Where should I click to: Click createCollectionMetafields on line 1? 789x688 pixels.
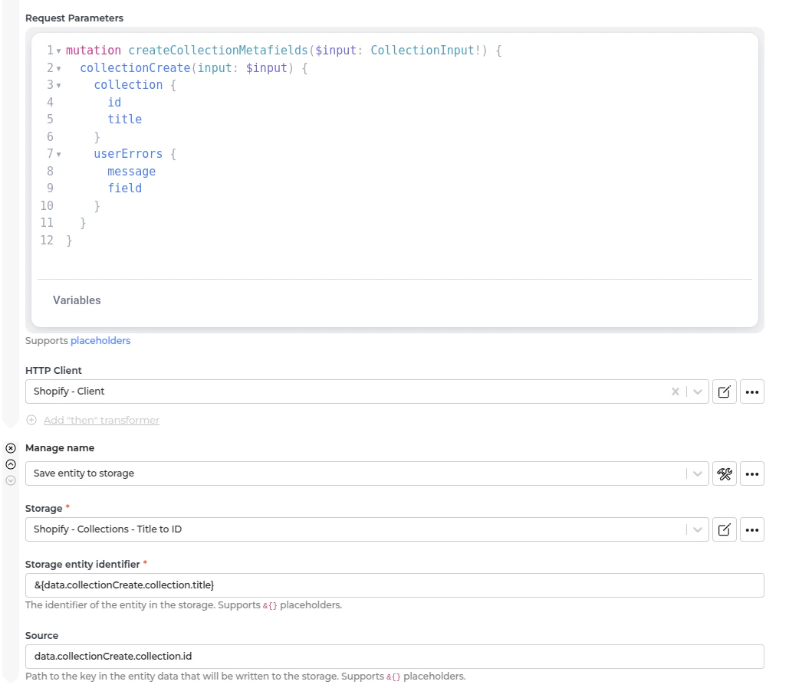[x=218, y=51]
